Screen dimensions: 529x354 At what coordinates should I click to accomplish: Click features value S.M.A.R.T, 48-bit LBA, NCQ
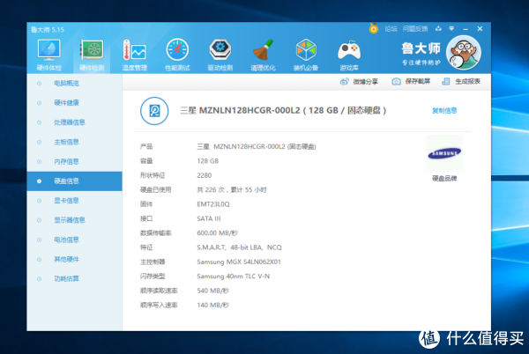point(239,247)
